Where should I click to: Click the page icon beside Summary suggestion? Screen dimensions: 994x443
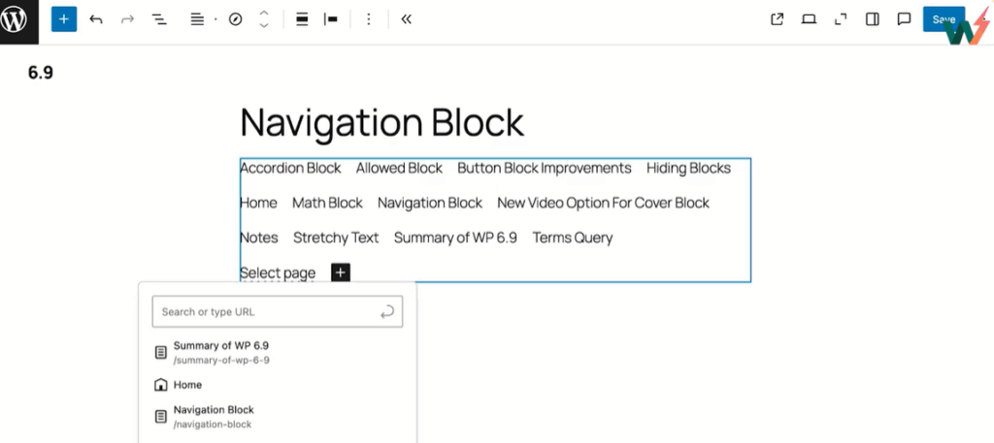161,353
